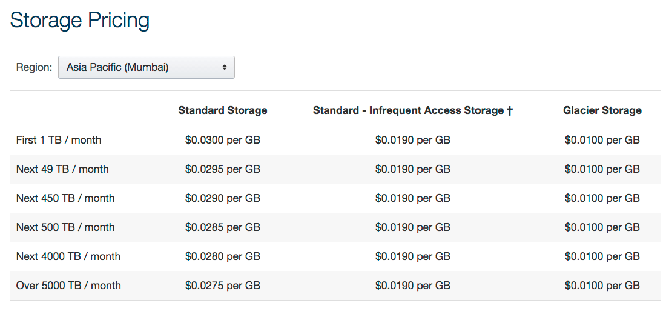This screenshot has height=314, width=666.
Task: Click the dagger footnote symbol in the header
Action: (x=510, y=110)
